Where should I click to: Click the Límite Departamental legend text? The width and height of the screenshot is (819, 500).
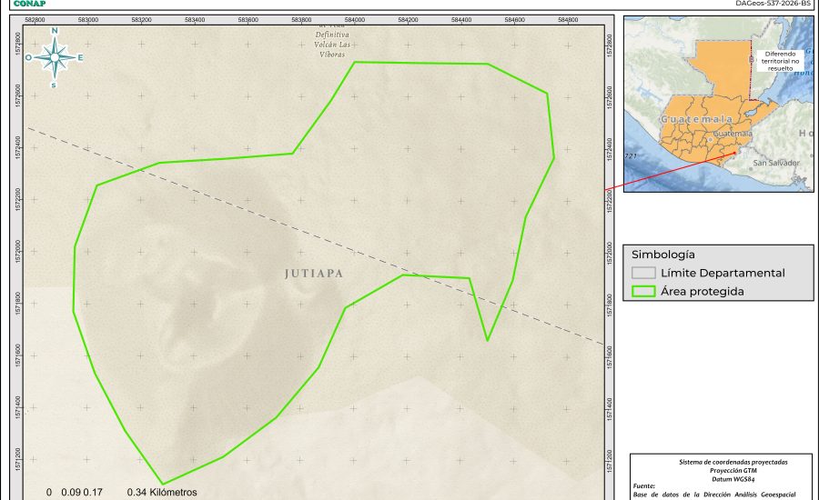tap(723, 273)
